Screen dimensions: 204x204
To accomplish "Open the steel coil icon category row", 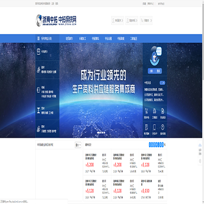I will pos(47,90).
